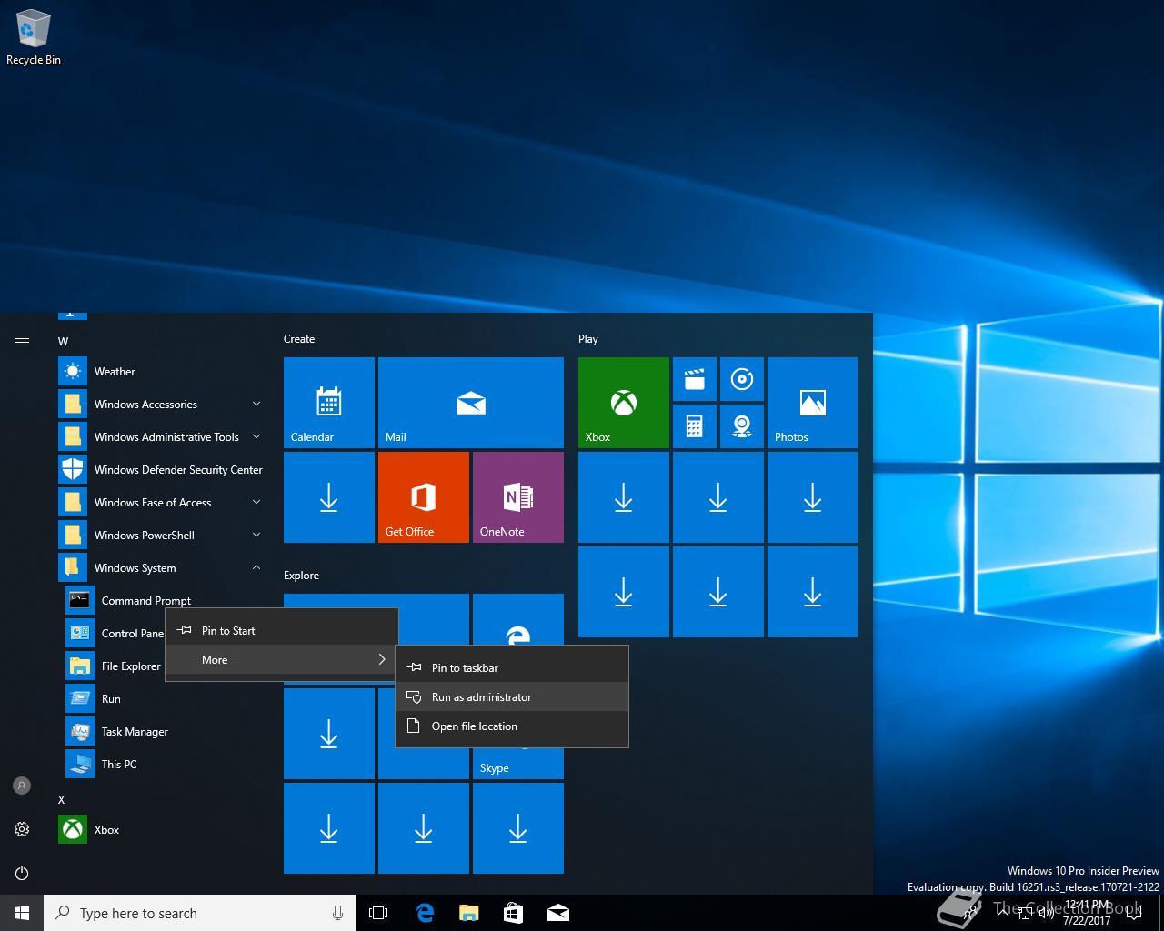Choose Pin to Start in the context menu

pyautogui.click(x=282, y=631)
